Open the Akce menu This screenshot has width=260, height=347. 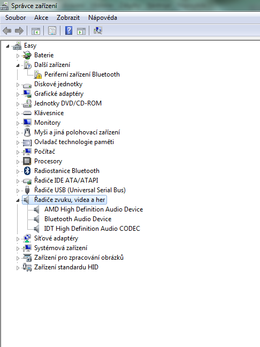[41, 18]
